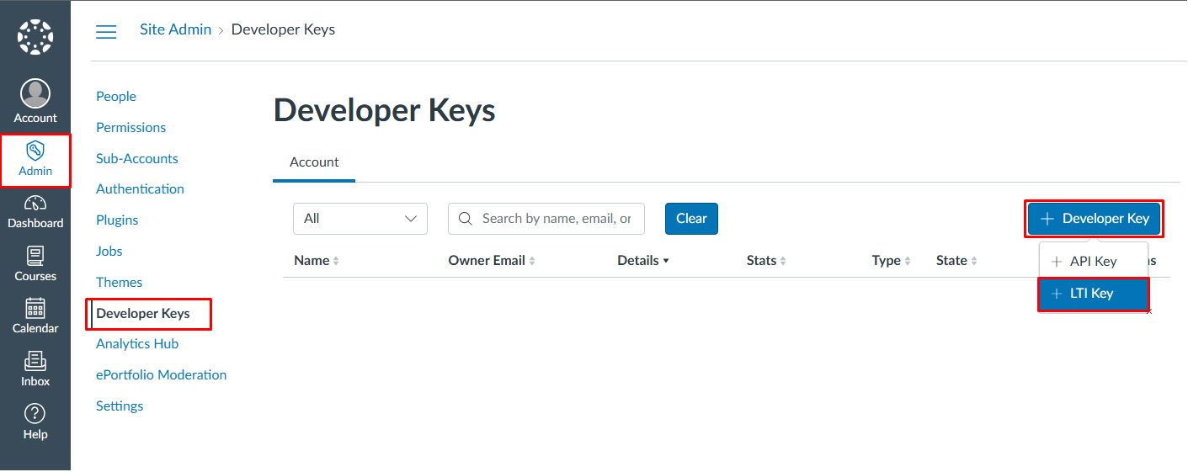Click the search by name field
The image size is (1188, 472).
tap(556, 219)
